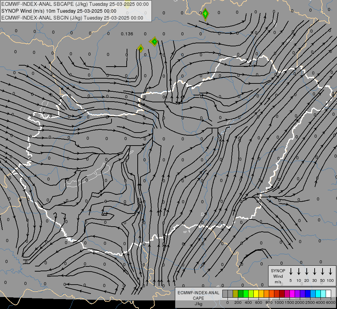Click the 5 m/s wind arrow in legend
337x309 pixels.
click(x=291, y=271)
